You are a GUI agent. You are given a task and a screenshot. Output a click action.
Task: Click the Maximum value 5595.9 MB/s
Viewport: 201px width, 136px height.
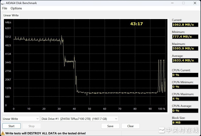pyautogui.click(x=185, y=49)
